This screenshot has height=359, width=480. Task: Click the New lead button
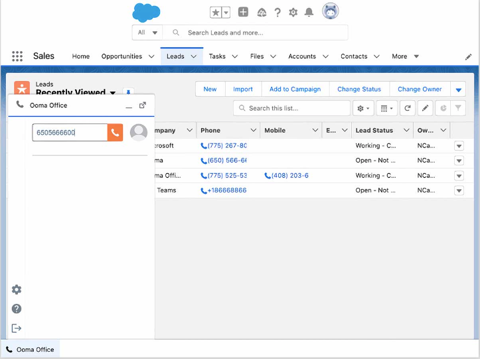210,89
